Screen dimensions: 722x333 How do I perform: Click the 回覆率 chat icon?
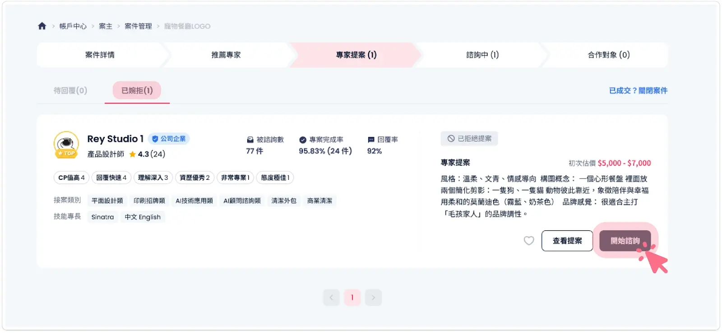(x=371, y=140)
